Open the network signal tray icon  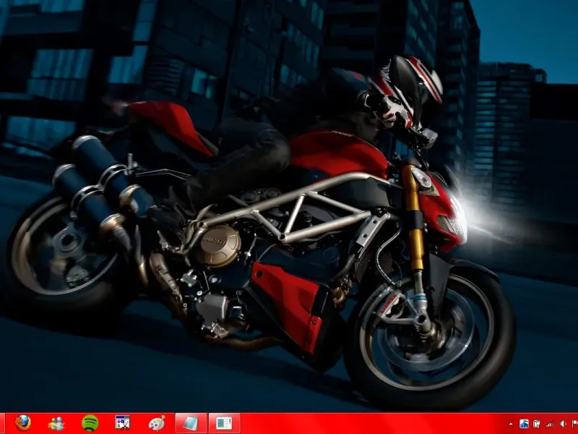[x=550, y=424]
